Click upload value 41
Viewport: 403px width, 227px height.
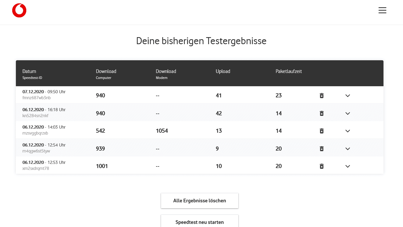tap(219, 96)
